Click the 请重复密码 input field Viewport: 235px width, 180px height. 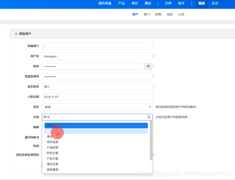pyautogui.click(x=97, y=77)
